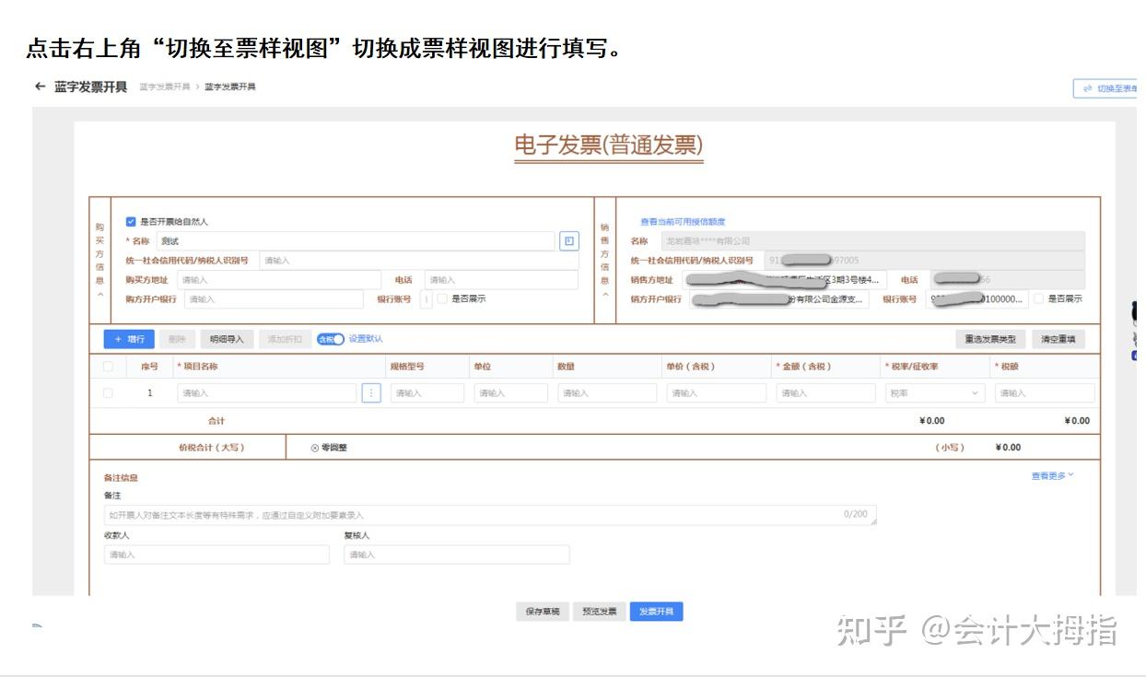Click the 单位 input in row 1

pos(511,393)
